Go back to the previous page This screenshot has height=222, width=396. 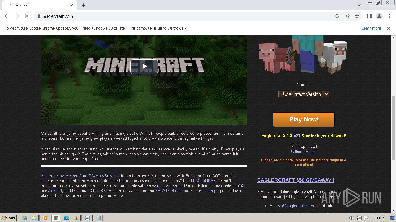tap(7, 16)
